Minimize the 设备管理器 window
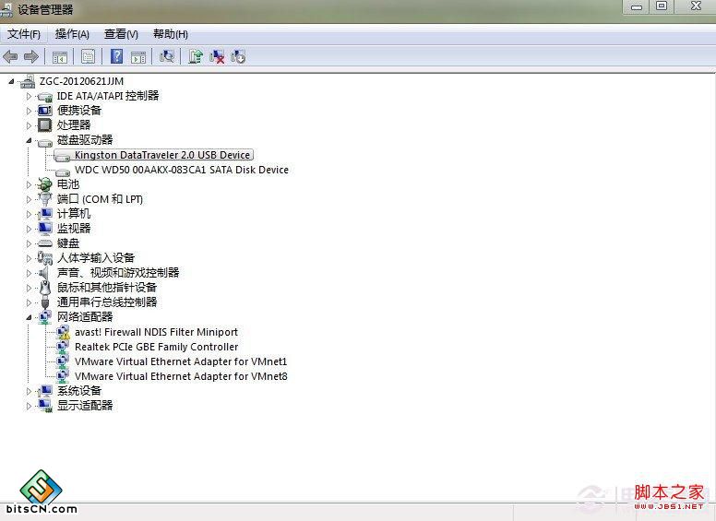Image resolution: width=716 pixels, height=521 pixels. click(637, 6)
